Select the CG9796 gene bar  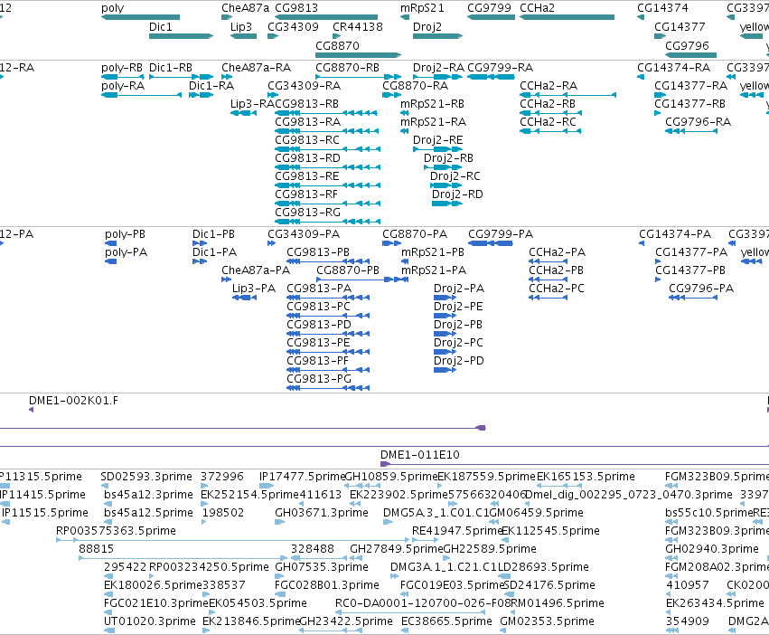pyautogui.click(x=690, y=55)
